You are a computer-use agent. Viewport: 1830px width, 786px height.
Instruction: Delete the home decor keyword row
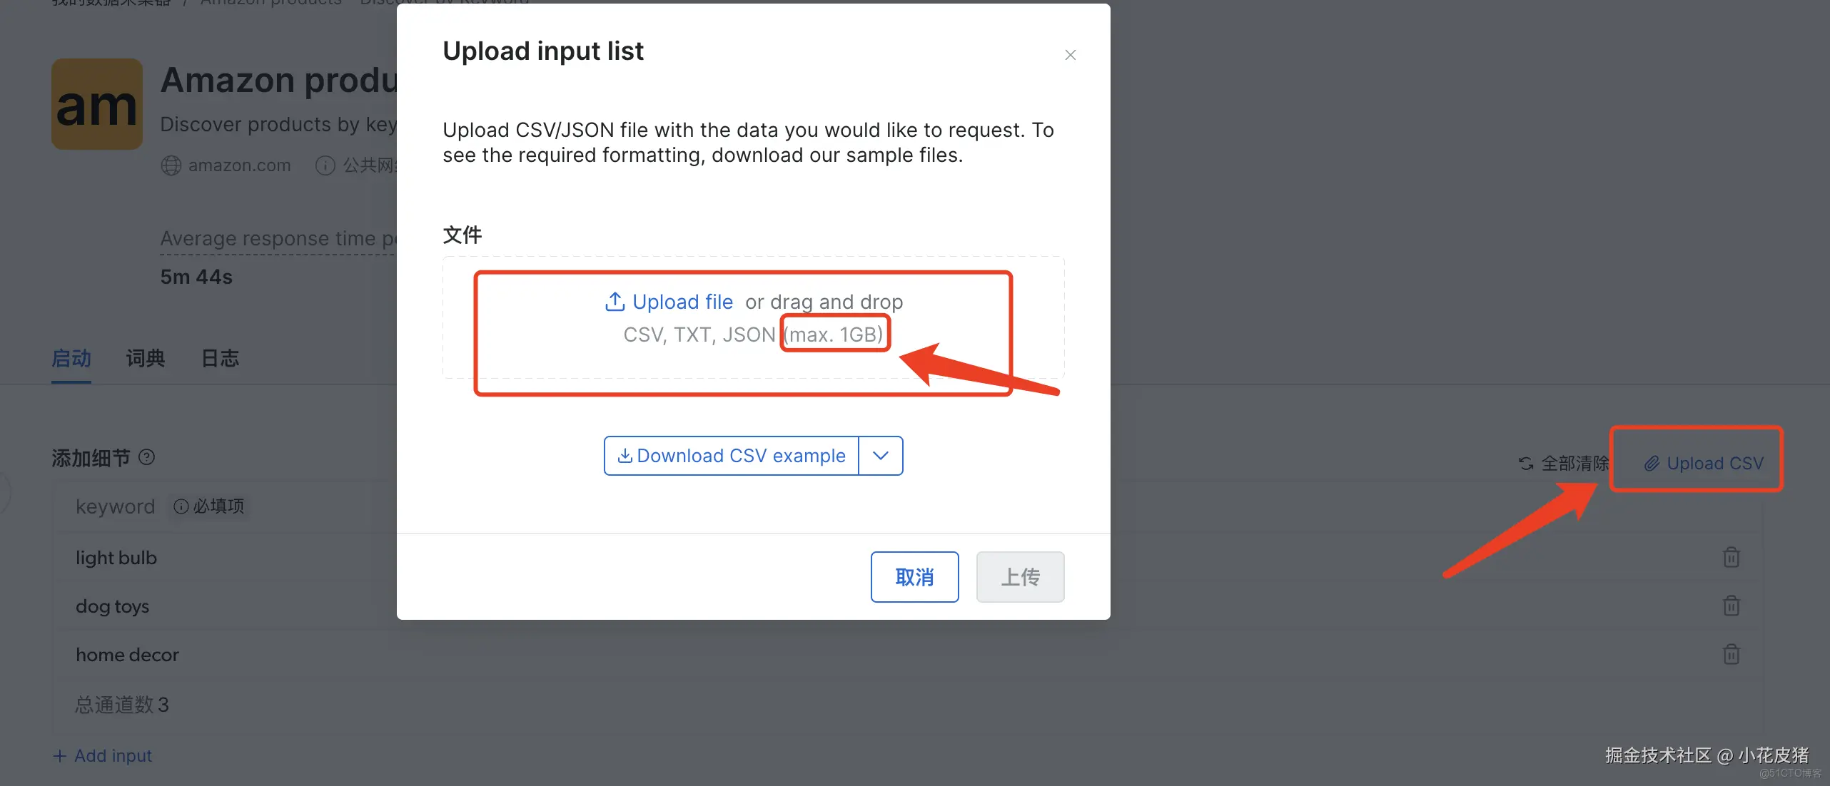(x=1731, y=654)
